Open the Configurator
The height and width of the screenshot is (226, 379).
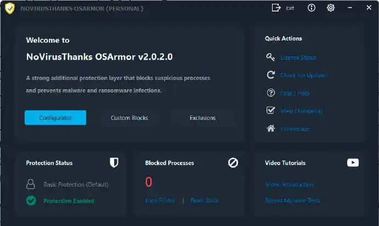(55, 118)
